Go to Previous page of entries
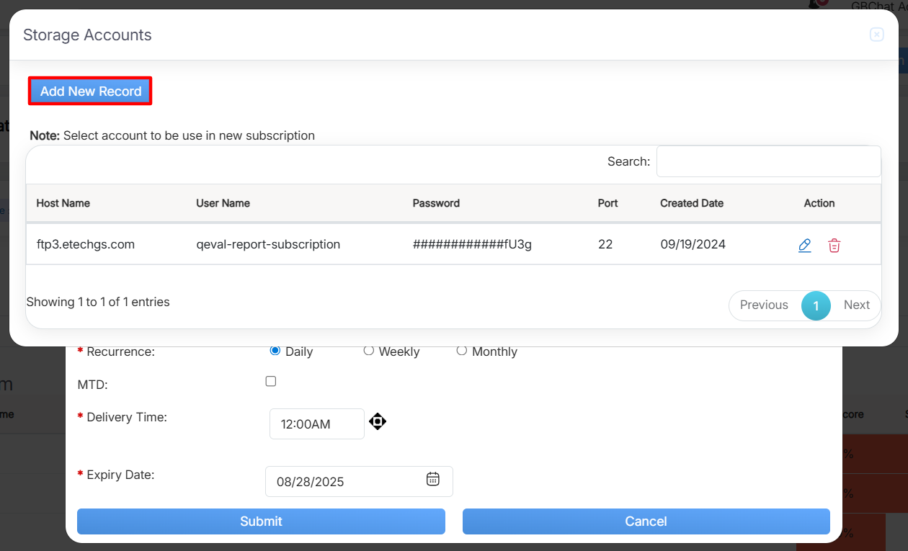Viewport: 908px width, 551px height. [x=764, y=305]
